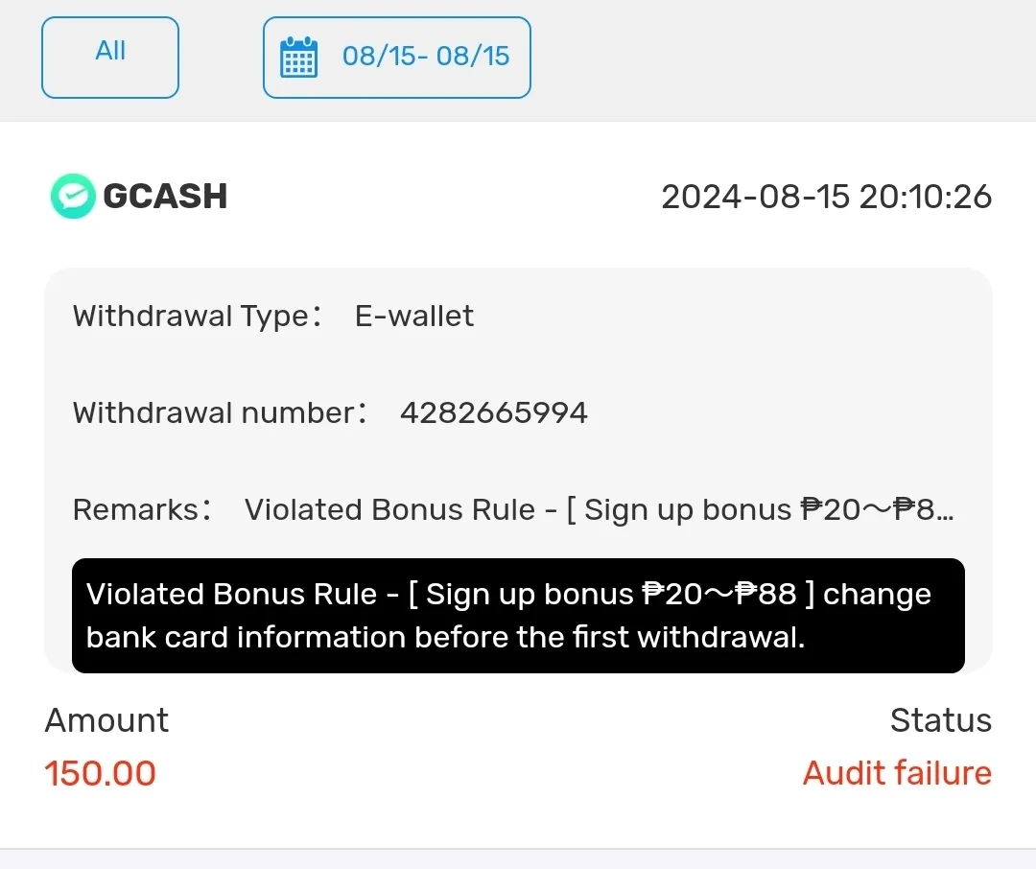1036x869 pixels.
Task: Select the Withdrawal Type label
Action: point(197,317)
